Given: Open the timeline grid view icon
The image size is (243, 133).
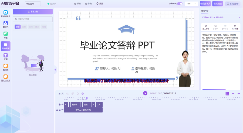Looking at the screenshot, I should pyautogui.click(x=227, y=93).
